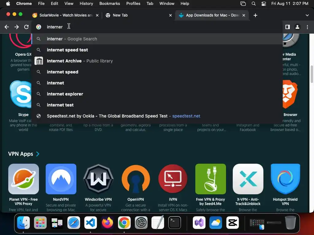
Task: Switch to App Downloads for Mac tab
Action: click(x=212, y=15)
